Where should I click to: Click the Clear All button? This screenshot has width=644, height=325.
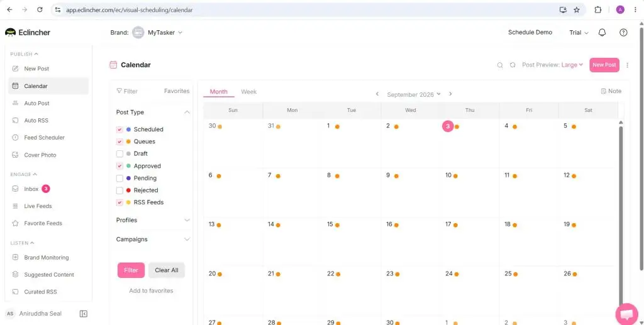166,270
